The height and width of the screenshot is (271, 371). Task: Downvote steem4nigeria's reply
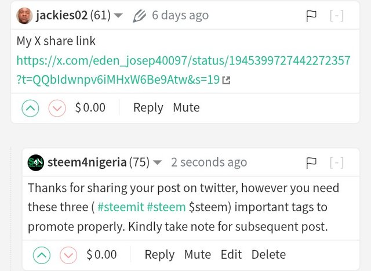68,255
